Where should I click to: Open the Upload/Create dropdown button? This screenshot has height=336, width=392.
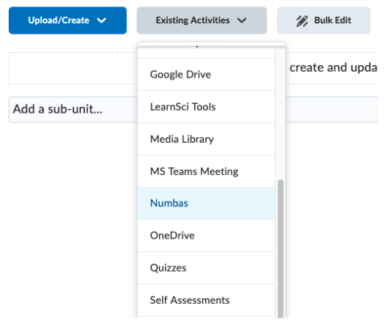(67, 20)
